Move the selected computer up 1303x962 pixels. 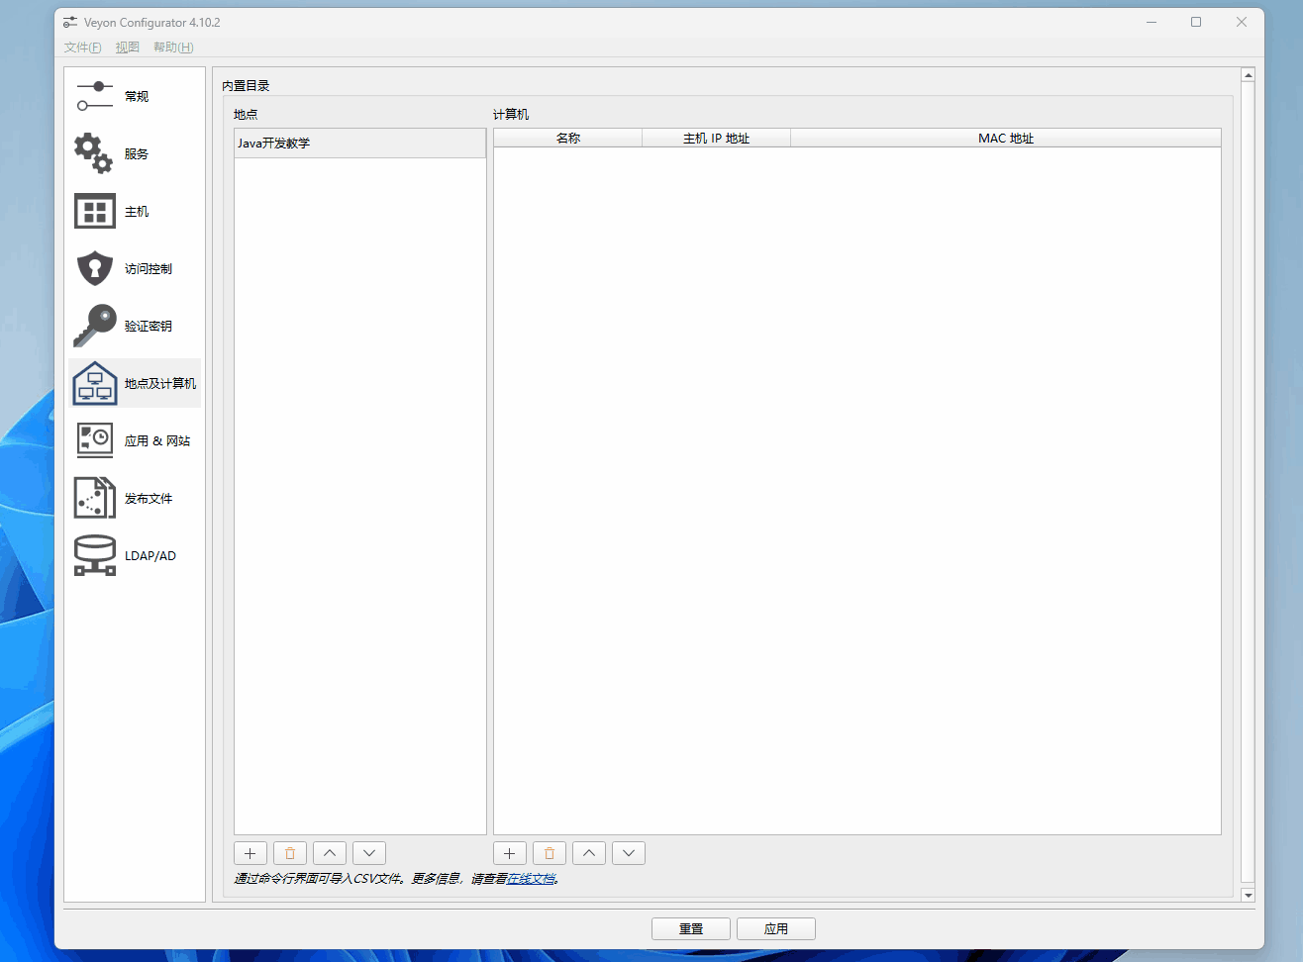tap(589, 853)
